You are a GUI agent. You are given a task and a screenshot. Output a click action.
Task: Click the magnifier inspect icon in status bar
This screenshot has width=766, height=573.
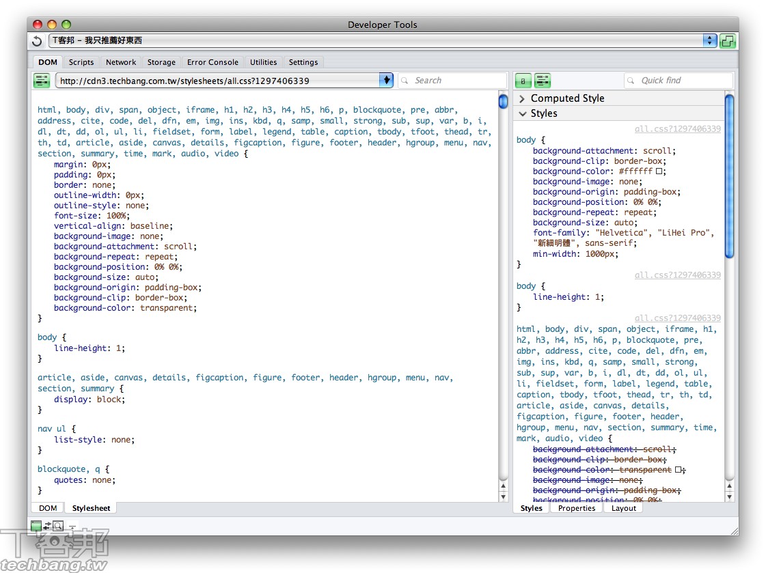point(58,526)
